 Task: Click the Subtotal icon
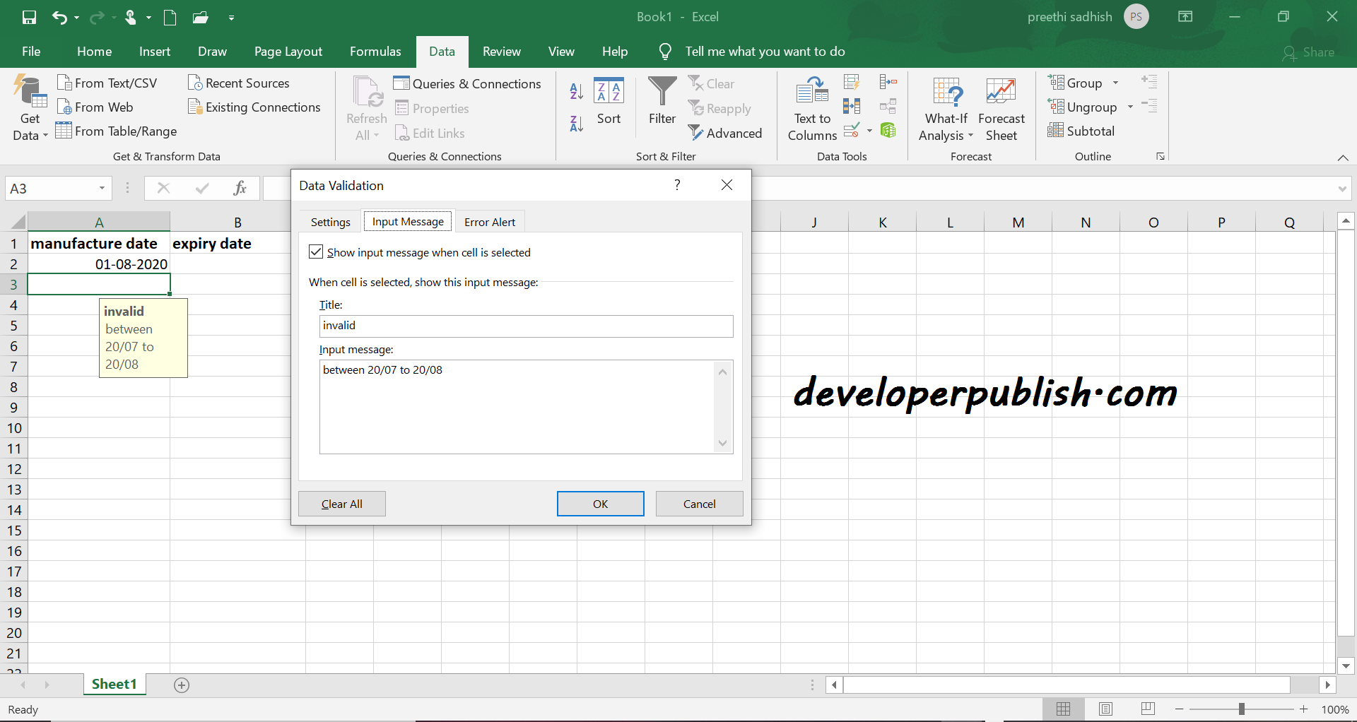tap(1081, 131)
